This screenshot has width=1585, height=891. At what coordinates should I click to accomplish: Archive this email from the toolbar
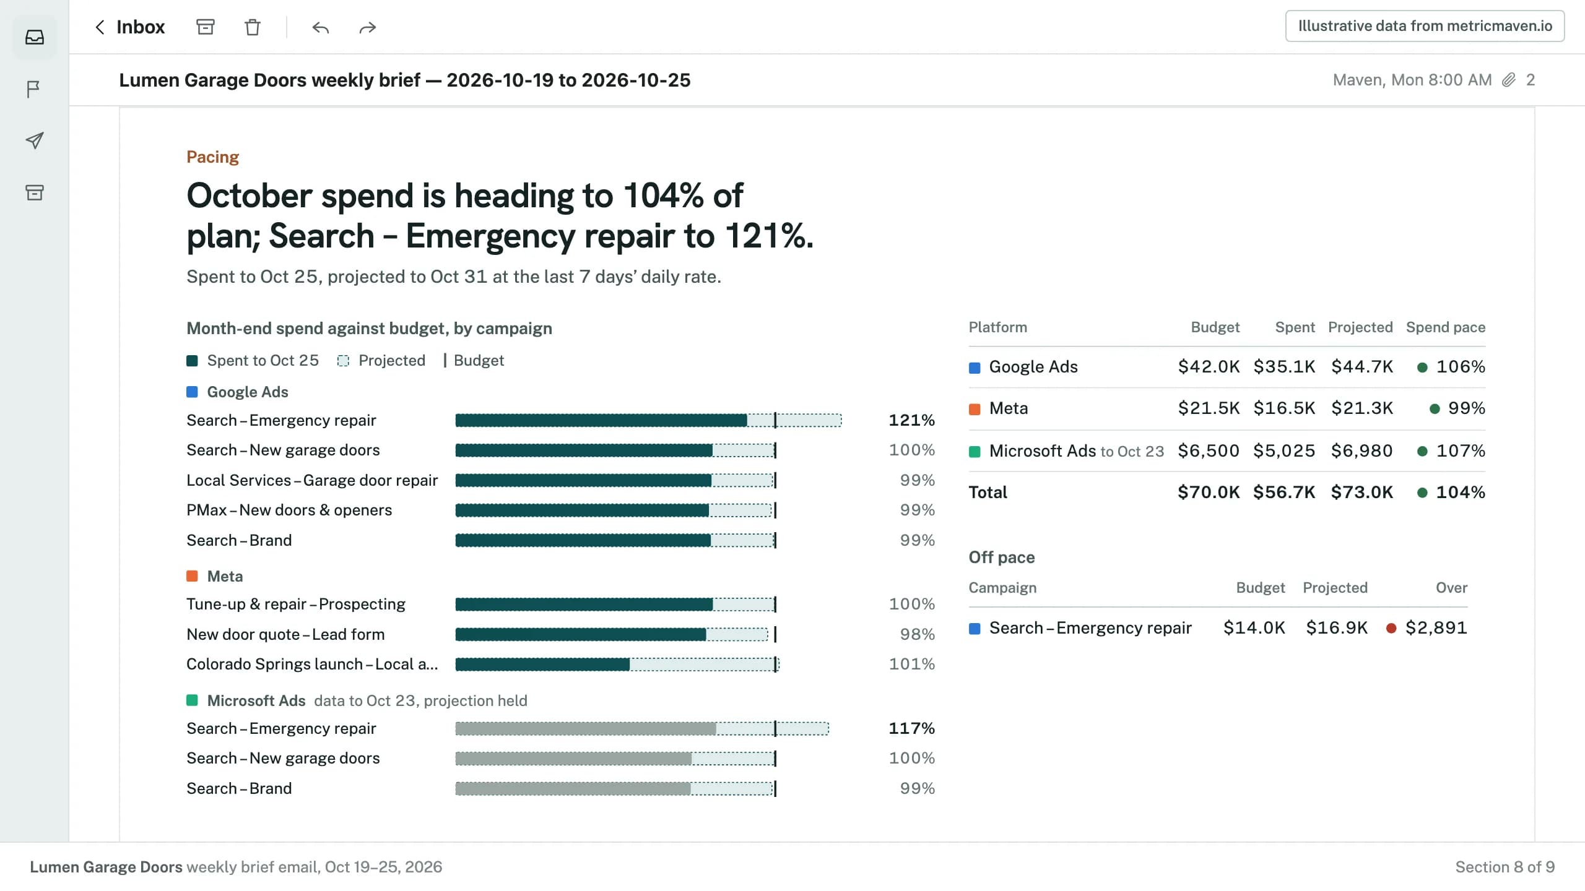[206, 27]
